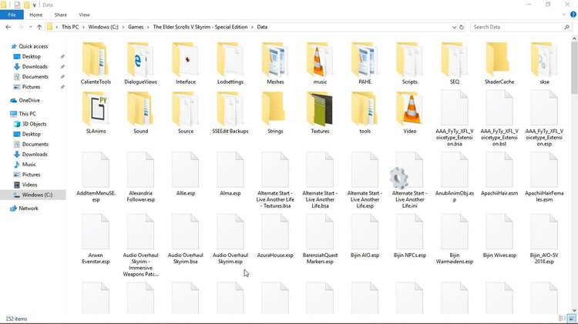The width and height of the screenshot is (578, 324).
Task: Open the skse folder
Action: 544,63
